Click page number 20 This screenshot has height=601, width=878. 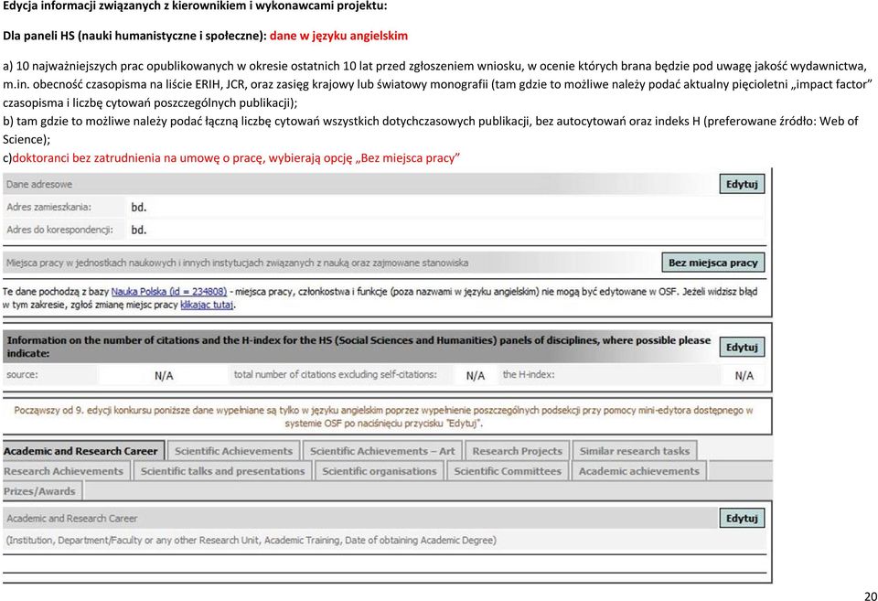[870, 596]
